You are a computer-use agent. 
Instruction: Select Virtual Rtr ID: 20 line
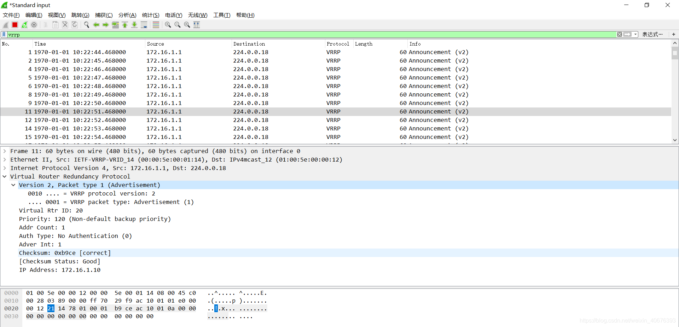click(51, 210)
